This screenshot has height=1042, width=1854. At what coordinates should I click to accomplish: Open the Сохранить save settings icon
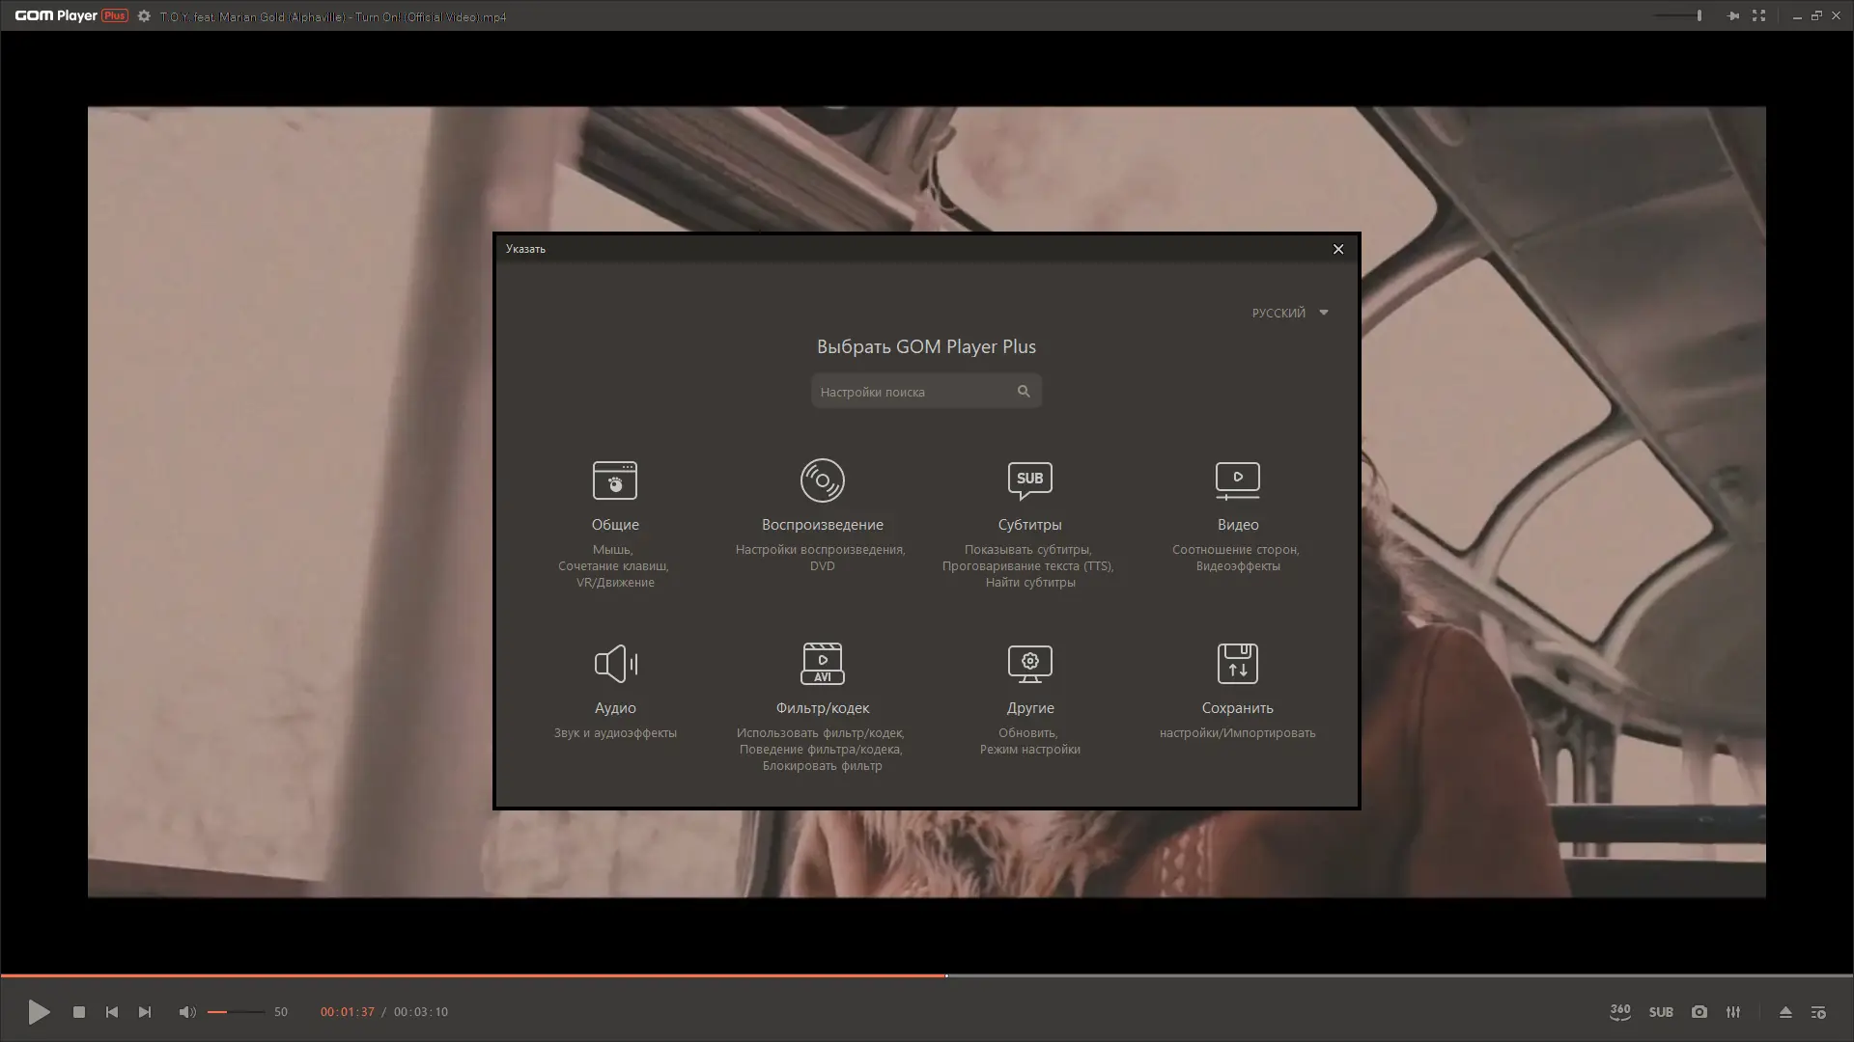[x=1237, y=664]
